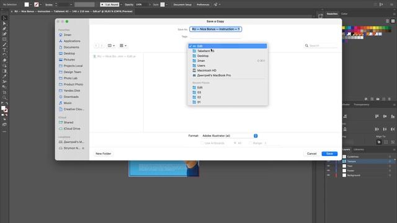The height and width of the screenshot is (223, 397).
Task: Open brush definition dropdown 5 pt. Round
Action: coord(121,4)
